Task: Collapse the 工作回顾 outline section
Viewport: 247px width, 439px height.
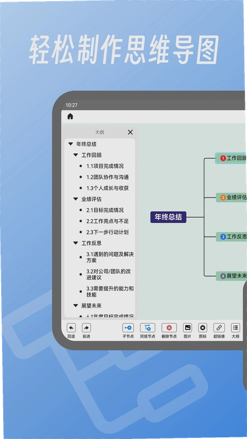Action: [x=76, y=155]
